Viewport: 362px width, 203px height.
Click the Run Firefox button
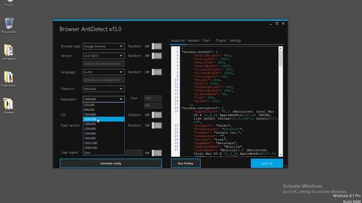(x=186, y=164)
